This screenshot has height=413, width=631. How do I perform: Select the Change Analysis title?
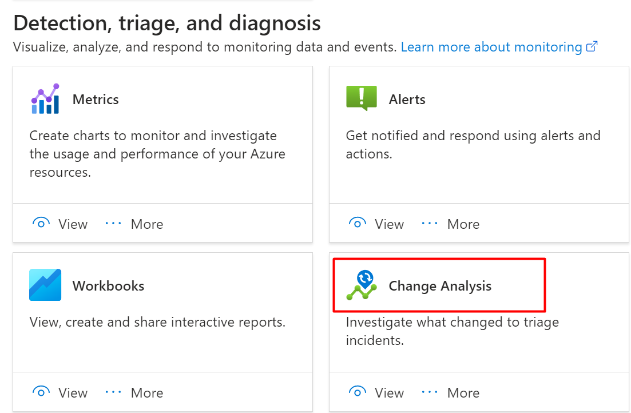[440, 285]
